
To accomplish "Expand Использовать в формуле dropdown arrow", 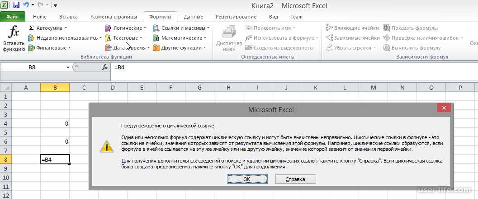I will tap(317, 38).
